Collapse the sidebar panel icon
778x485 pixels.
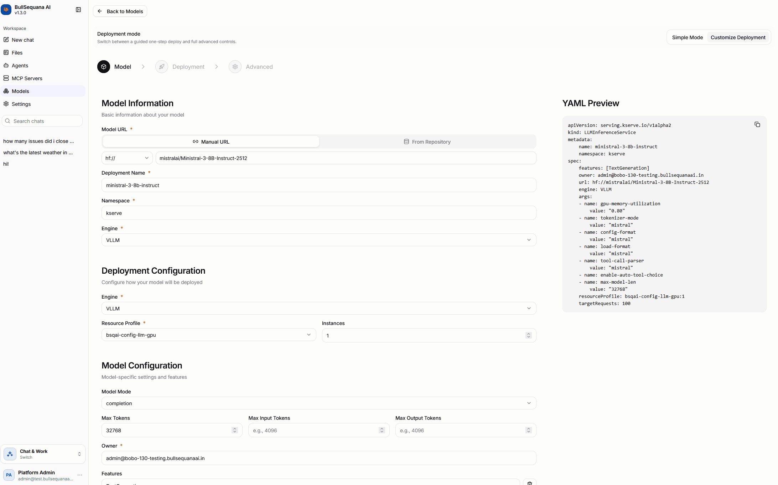tap(78, 10)
